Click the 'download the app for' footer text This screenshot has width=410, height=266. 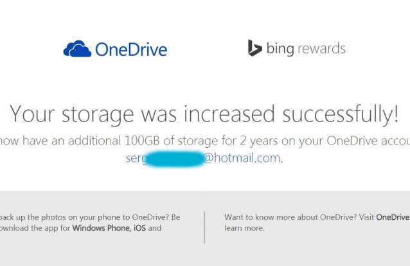[35, 227]
